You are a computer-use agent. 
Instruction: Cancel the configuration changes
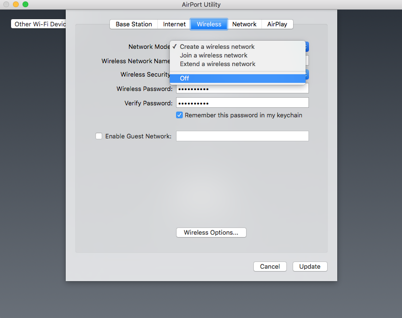270,267
